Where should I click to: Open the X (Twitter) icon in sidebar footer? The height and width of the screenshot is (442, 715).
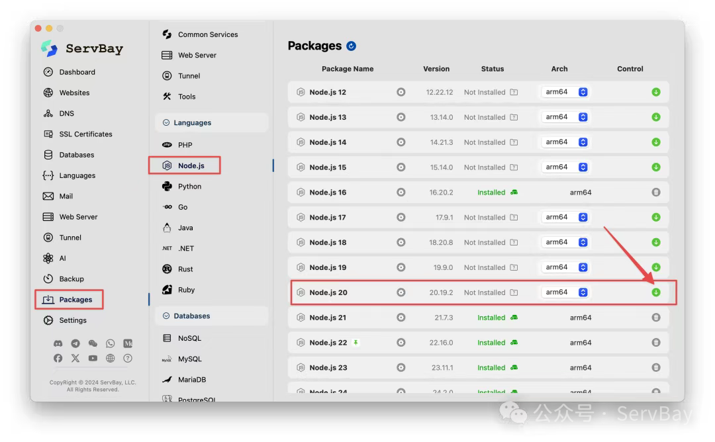[x=75, y=358]
